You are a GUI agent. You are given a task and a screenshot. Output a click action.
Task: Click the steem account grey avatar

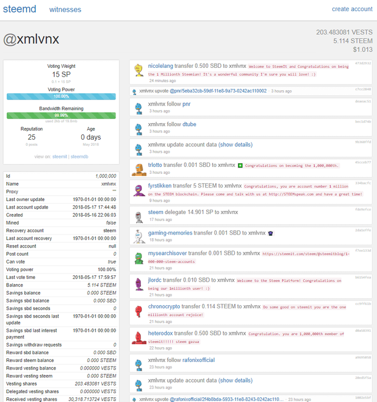[138, 218]
